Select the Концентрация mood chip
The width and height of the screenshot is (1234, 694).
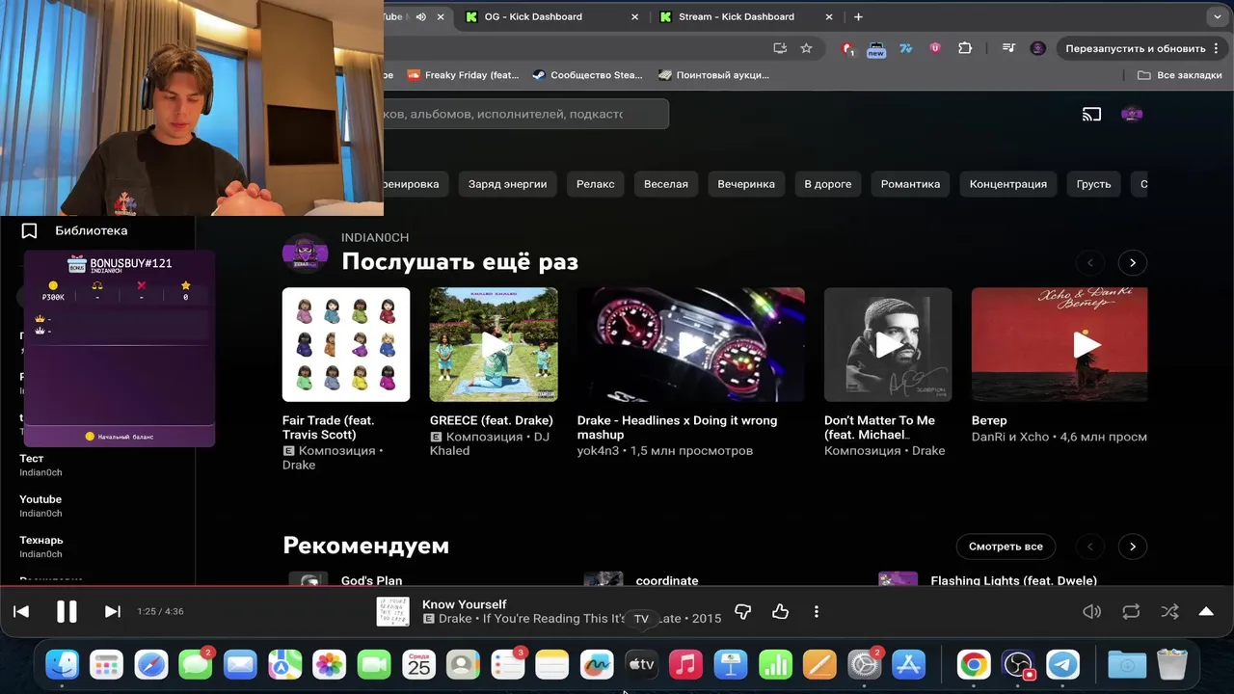pyautogui.click(x=1008, y=183)
